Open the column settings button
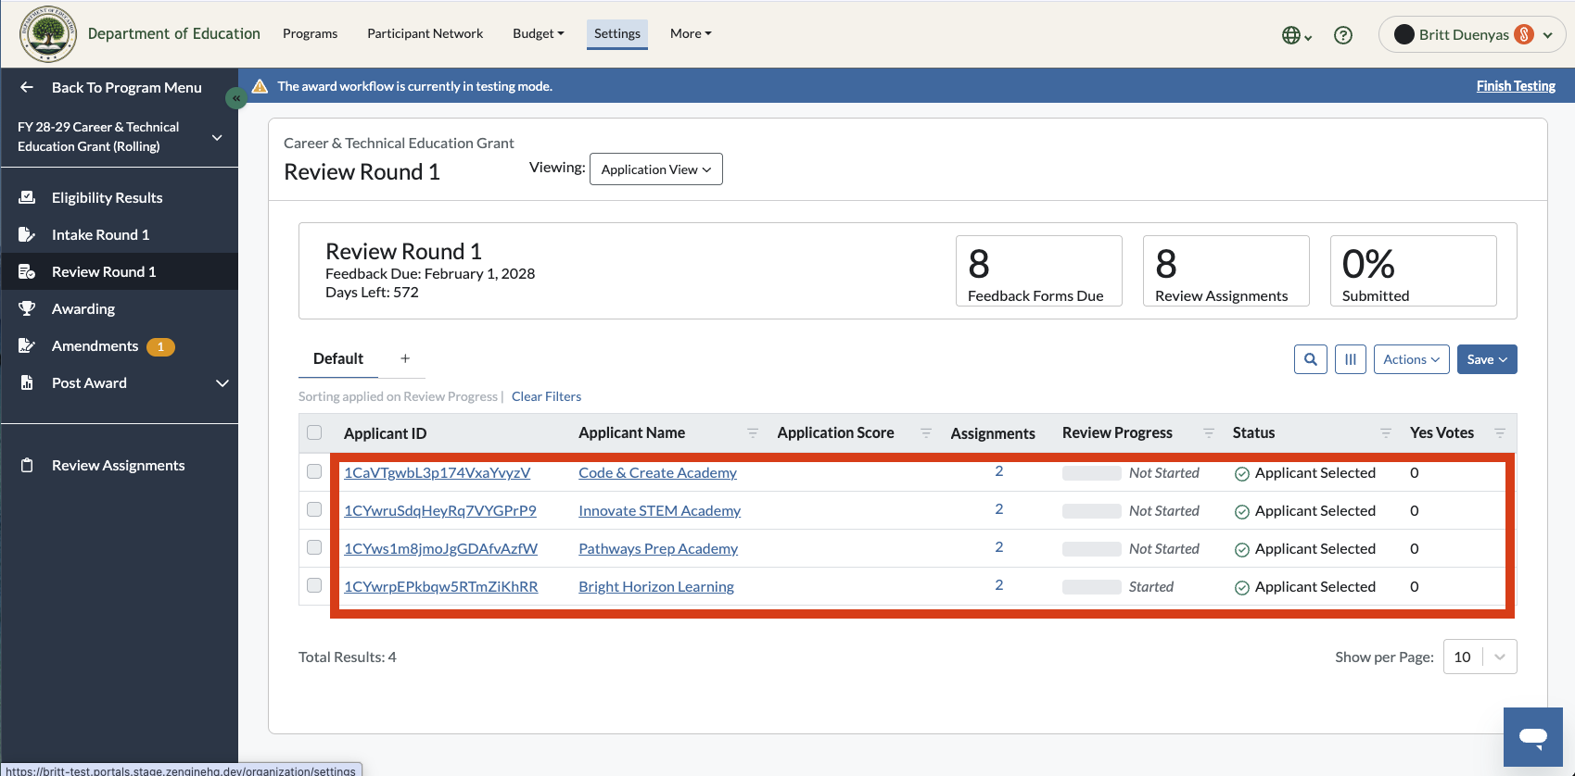Viewport: 1575px width, 776px height. (1351, 359)
